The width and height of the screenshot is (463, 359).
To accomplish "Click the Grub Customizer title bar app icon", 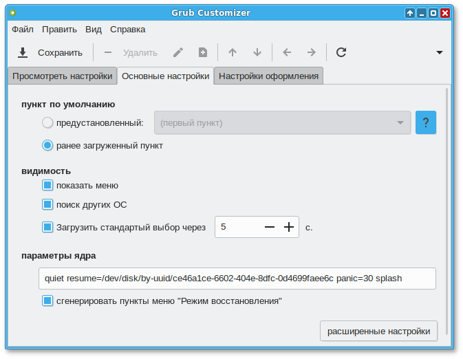I will click(x=12, y=12).
